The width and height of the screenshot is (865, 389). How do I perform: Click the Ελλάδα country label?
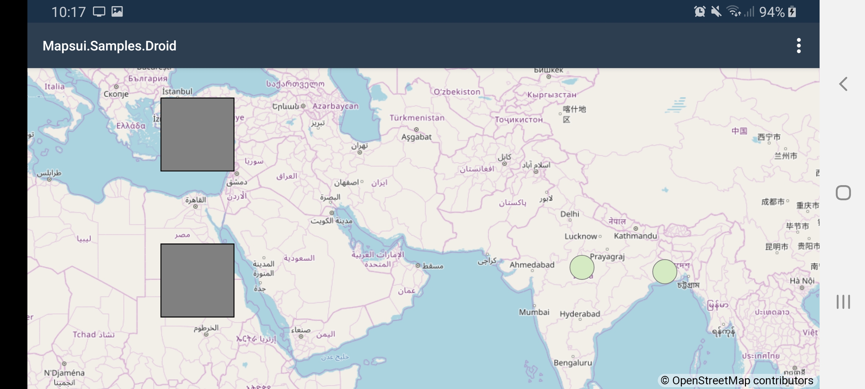[x=131, y=126]
